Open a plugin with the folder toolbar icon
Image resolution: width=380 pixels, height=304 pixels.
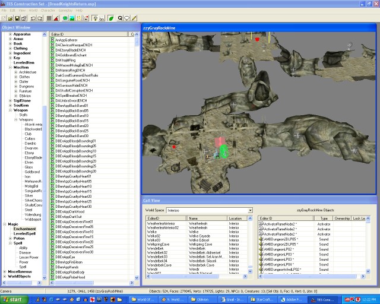(x=11, y=18)
